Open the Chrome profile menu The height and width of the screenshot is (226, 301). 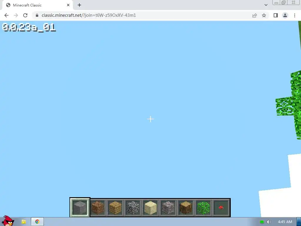[x=285, y=15]
